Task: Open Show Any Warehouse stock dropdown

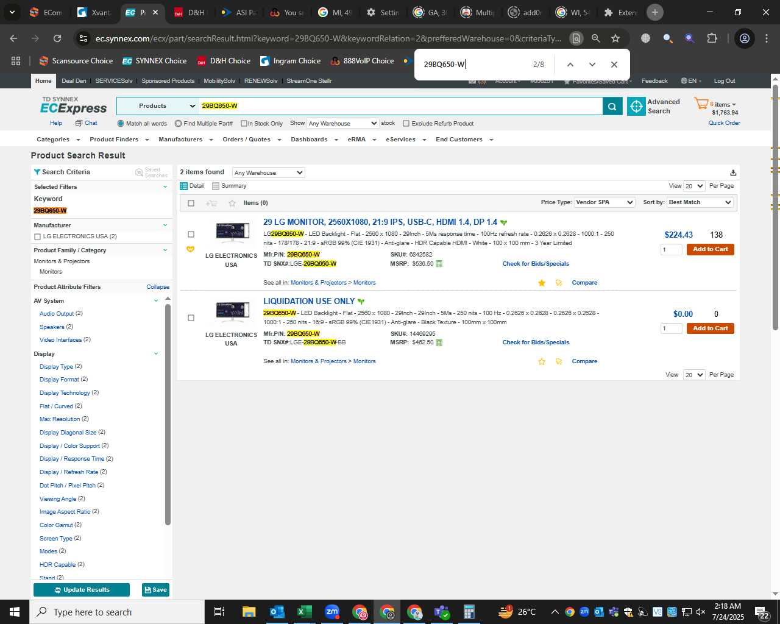Action: pyautogui.click(x=342, y=124)
